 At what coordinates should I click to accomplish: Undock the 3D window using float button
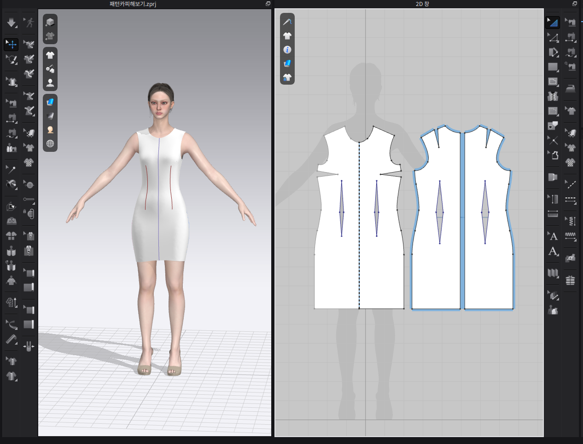268,4
